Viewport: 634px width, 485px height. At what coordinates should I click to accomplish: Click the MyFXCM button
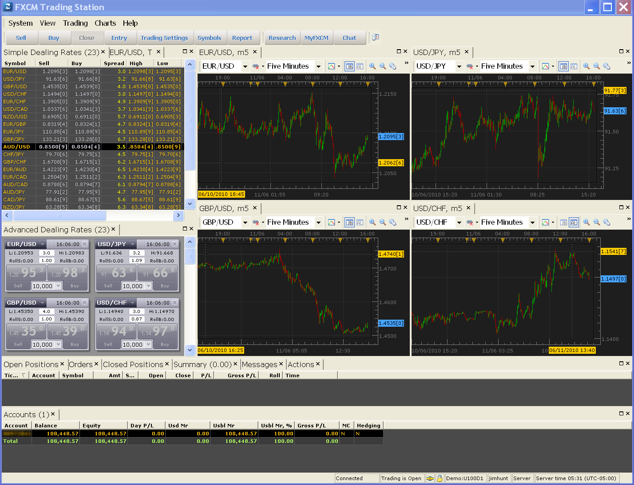pyautogui.click(x=316, y=38)
